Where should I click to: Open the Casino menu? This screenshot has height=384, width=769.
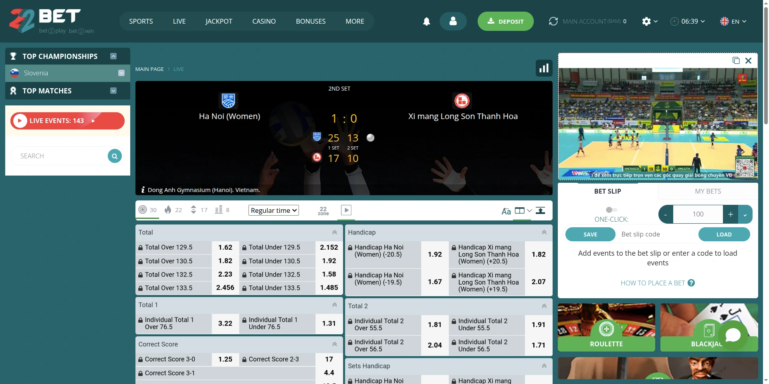pos(264,22)
